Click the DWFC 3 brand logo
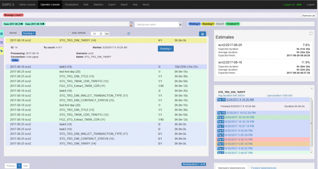The width and height of the screenshot is (318, 169). [x=8, y=4]
